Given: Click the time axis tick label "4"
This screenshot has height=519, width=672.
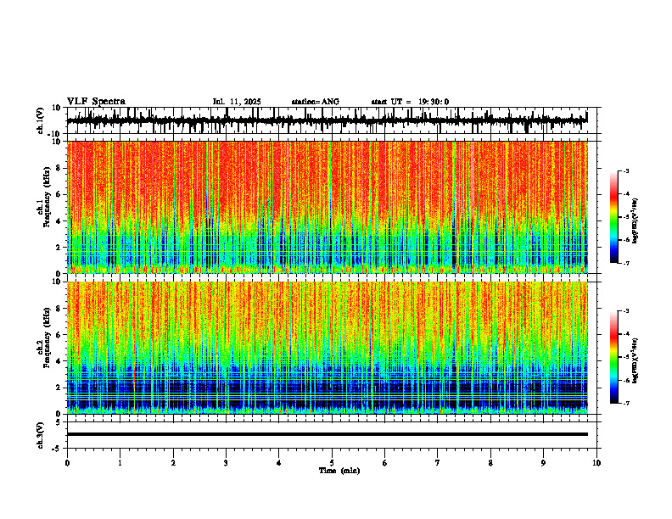Looking at the screenshot, I should tap(279, 463).
